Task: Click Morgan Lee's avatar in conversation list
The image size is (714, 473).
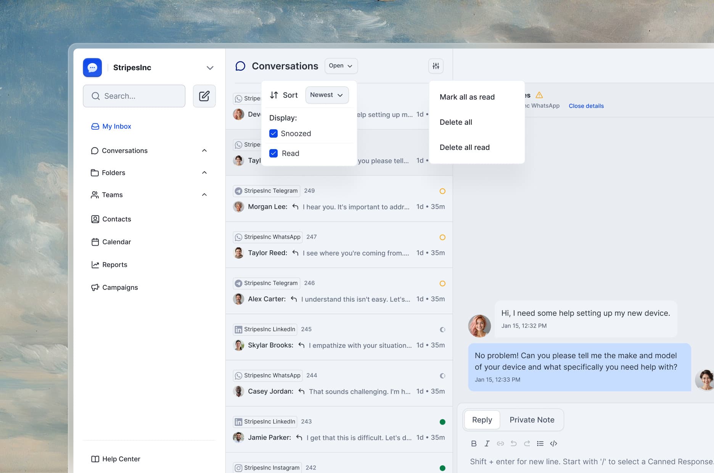Action: 239,207
